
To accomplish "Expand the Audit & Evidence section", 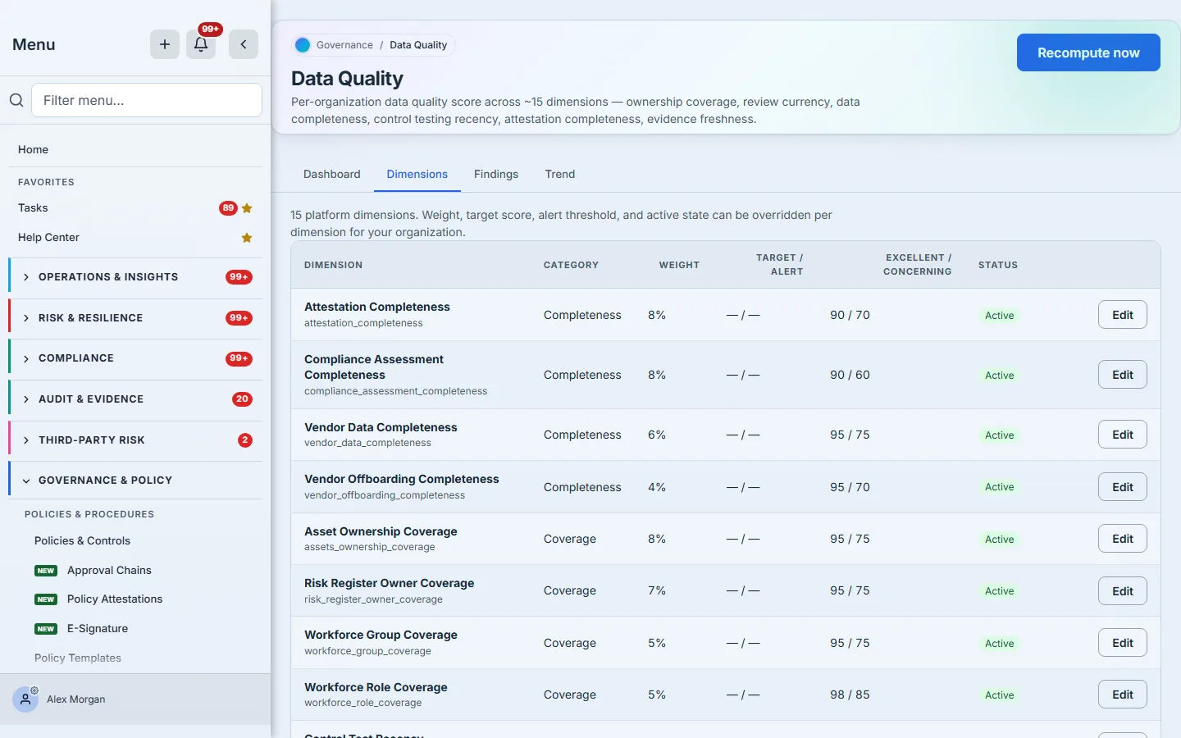I will coord(135,399).
